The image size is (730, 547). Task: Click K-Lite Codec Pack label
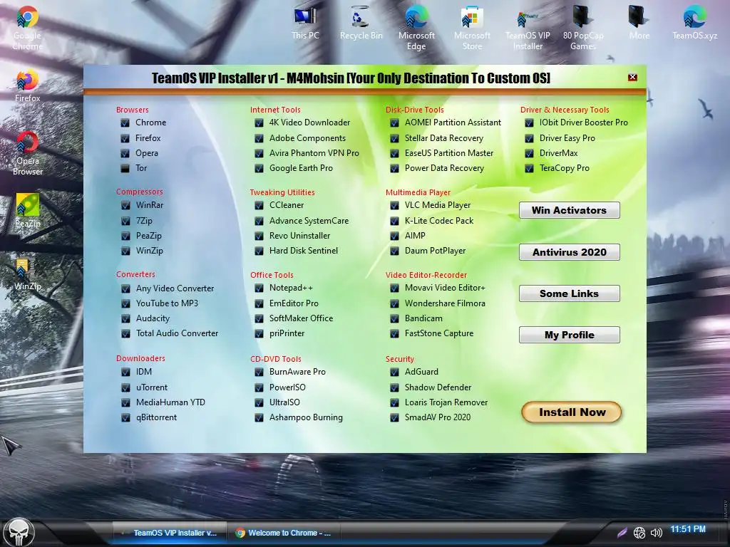click(x=438, y=221)
